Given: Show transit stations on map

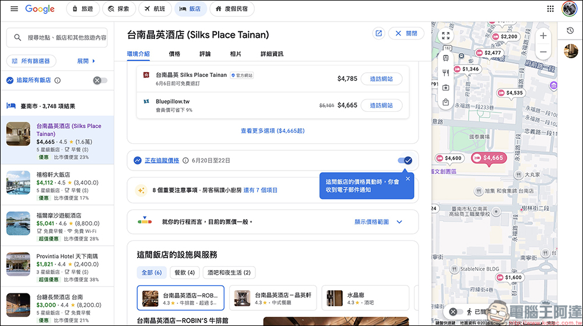Looking at the screenshot, I should click(445, 58).
